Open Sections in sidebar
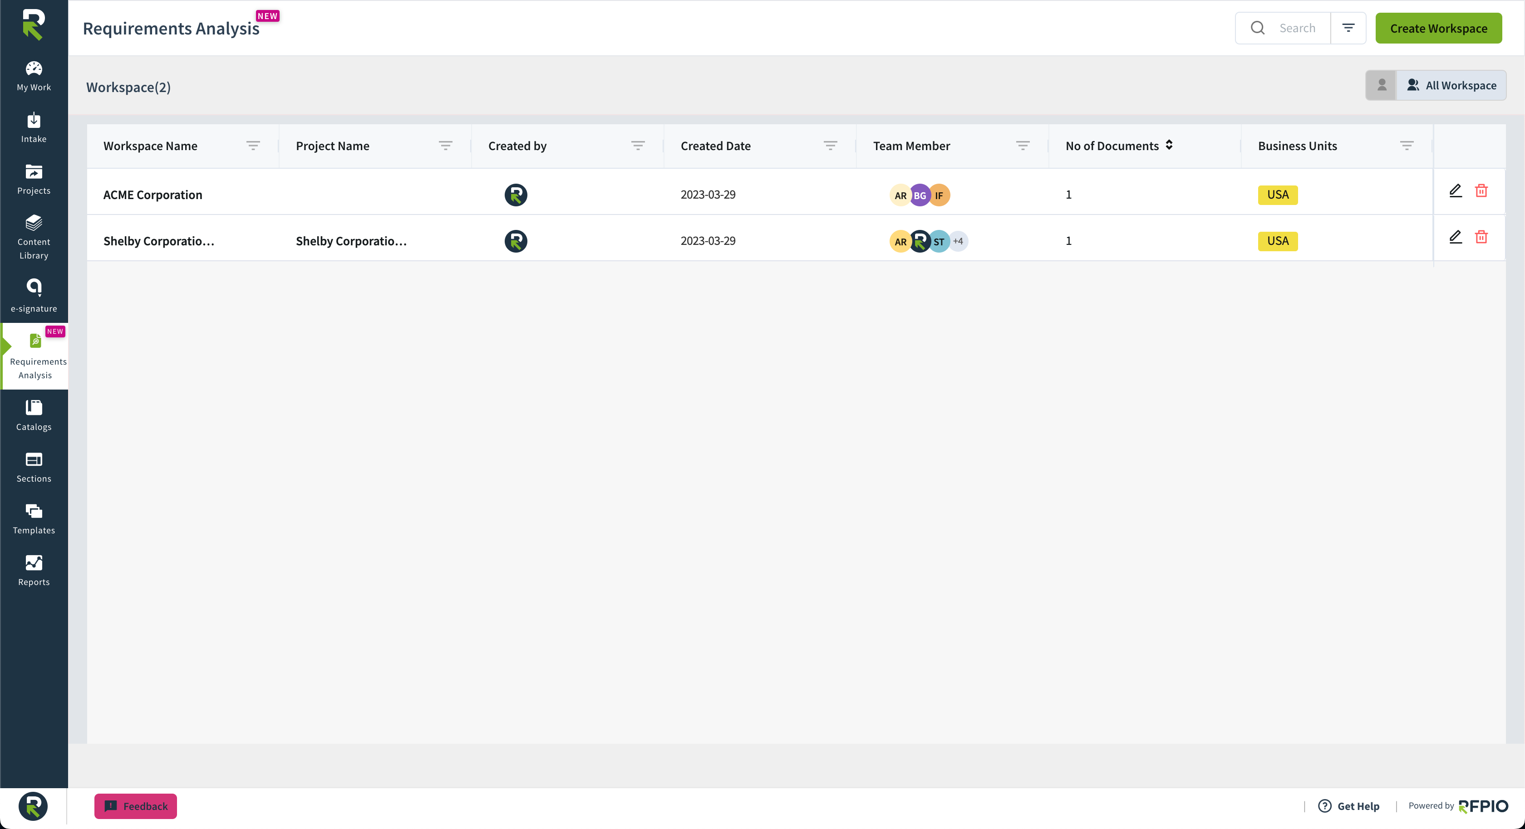Screen dimensions: 1525x829 click(34, 468)
